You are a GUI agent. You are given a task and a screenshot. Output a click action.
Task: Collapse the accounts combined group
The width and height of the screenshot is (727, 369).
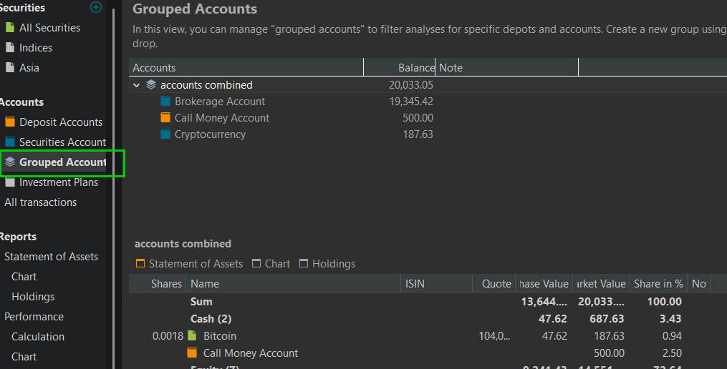137,85
